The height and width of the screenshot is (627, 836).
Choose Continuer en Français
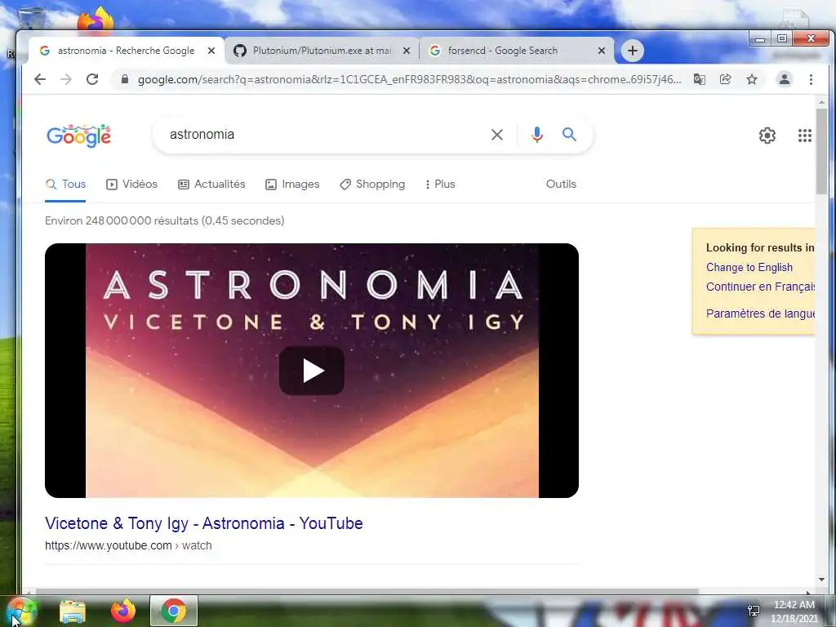click(x=760, y=287)
